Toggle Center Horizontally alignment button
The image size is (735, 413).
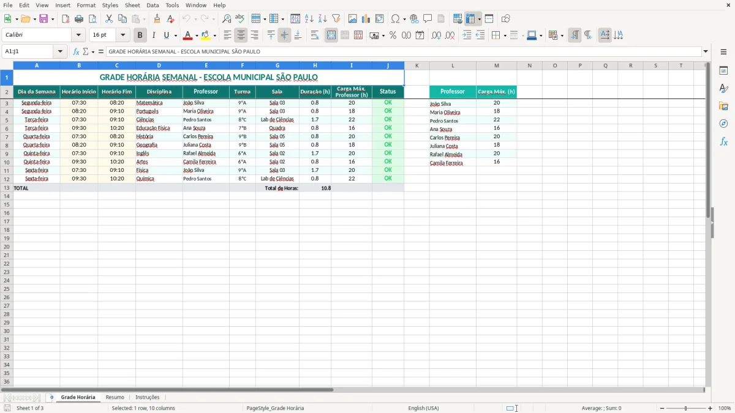click(x=241, y=35)
